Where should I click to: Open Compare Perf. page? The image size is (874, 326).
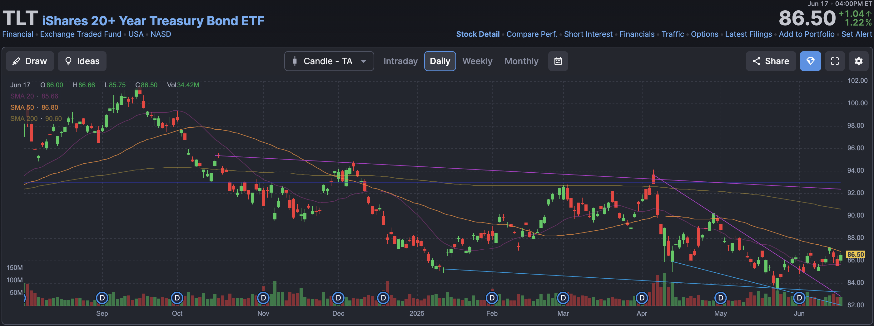[x=532, y=34]
